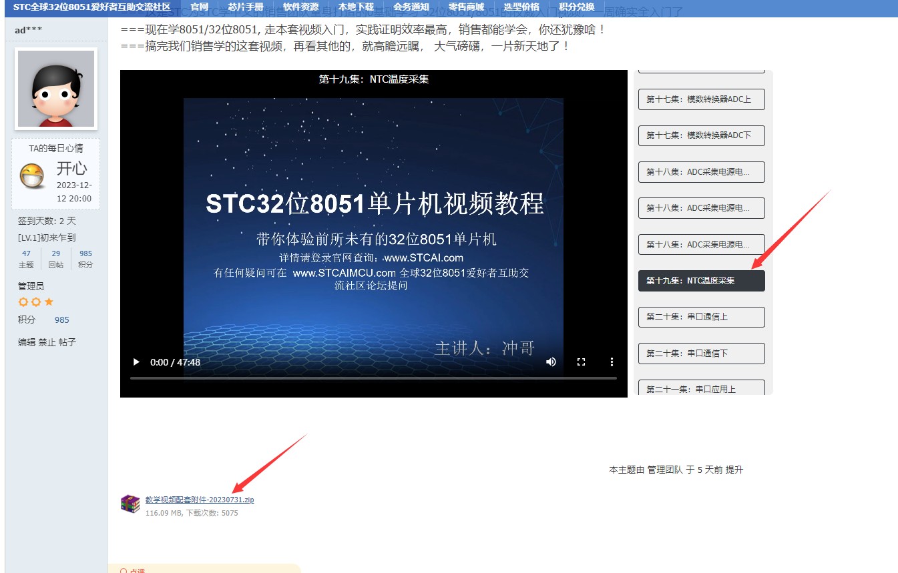Download 教学视频配套附件-20230731.zip

pyautogui.click(x=200, y=500)
